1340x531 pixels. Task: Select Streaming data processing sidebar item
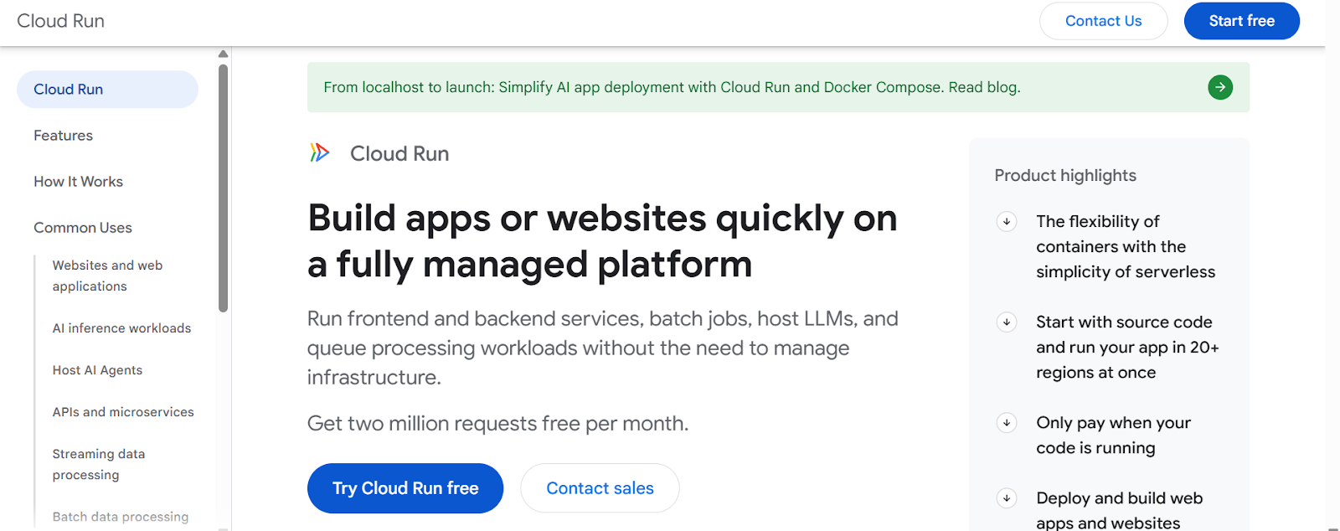[x=99, y=464]
